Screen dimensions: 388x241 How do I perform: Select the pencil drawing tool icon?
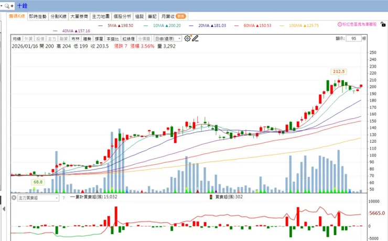click(195, 38)
